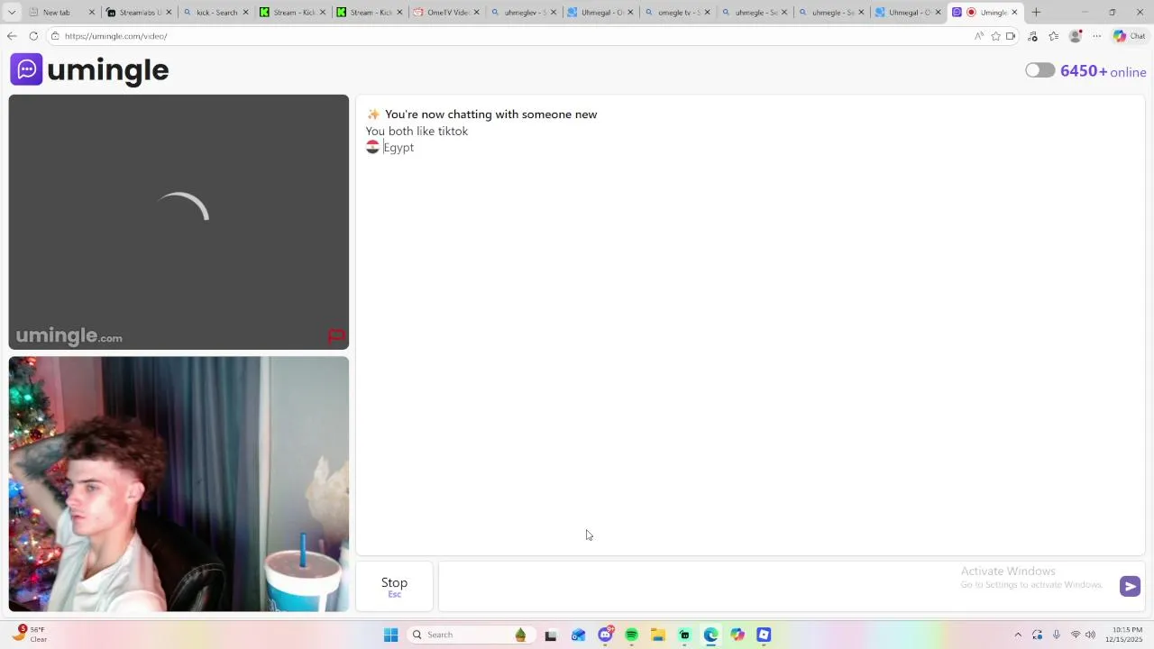Open the weather widget on the taskbar
1154x649 pixels.
pyautogui.click(x=29, y=635)
